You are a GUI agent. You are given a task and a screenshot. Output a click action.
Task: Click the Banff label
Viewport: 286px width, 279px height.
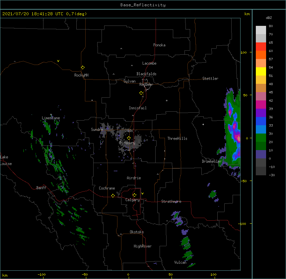pos(41,188)
